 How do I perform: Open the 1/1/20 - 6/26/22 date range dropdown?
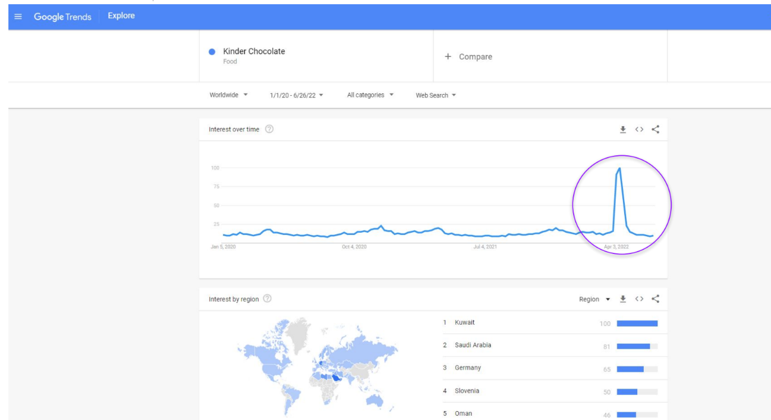[297, 95]
